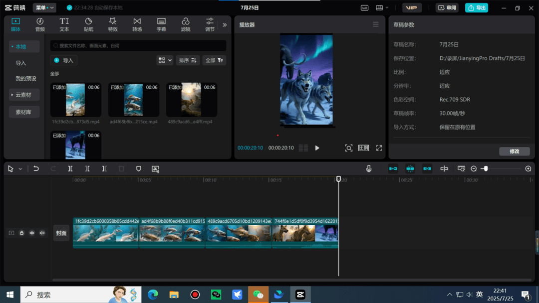This screenshot has width=539, height=303.
Task: Undo the last edit
Action: click(x=36, y=168)
